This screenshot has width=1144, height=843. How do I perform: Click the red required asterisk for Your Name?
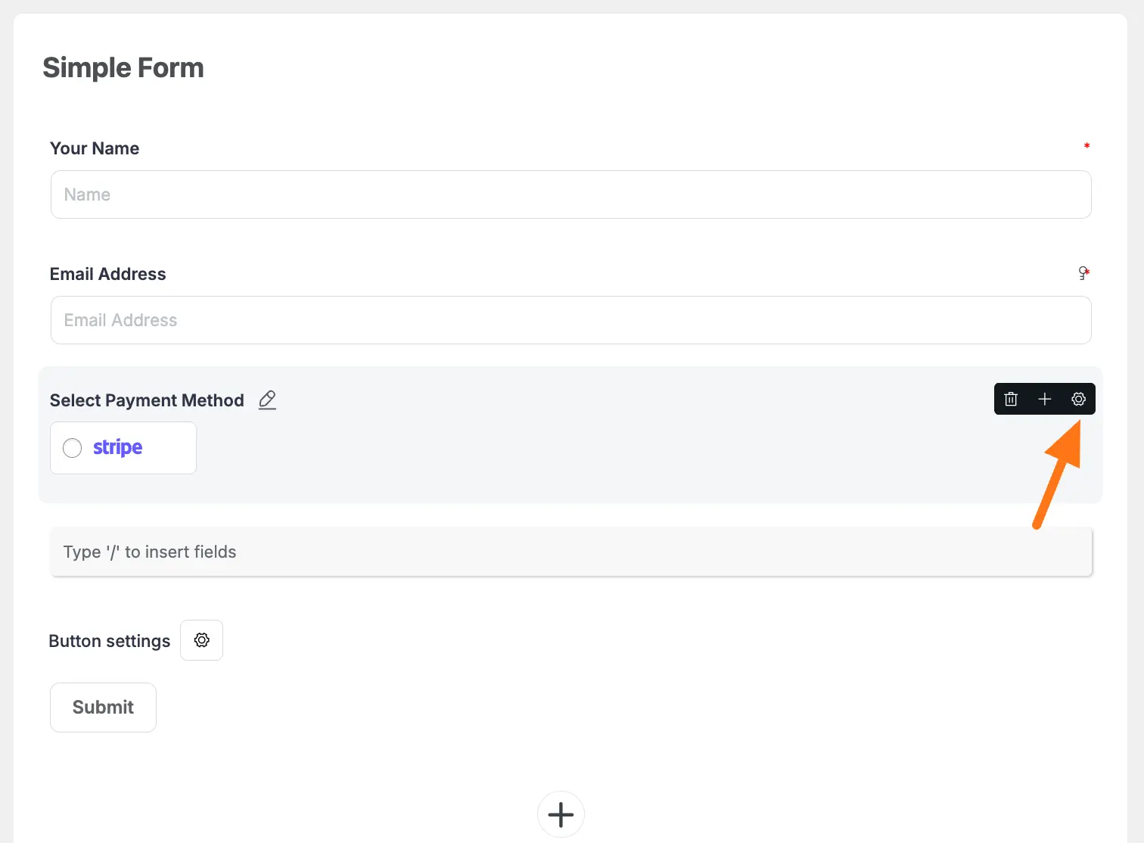pyautogui.click(x=1086, y=146)
